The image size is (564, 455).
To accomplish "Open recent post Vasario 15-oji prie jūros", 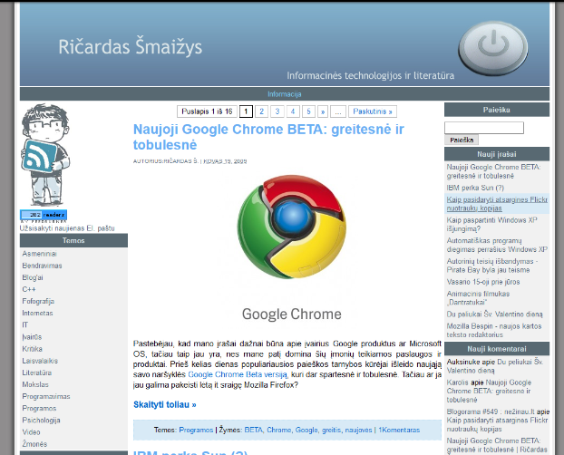I will (483, 282).
